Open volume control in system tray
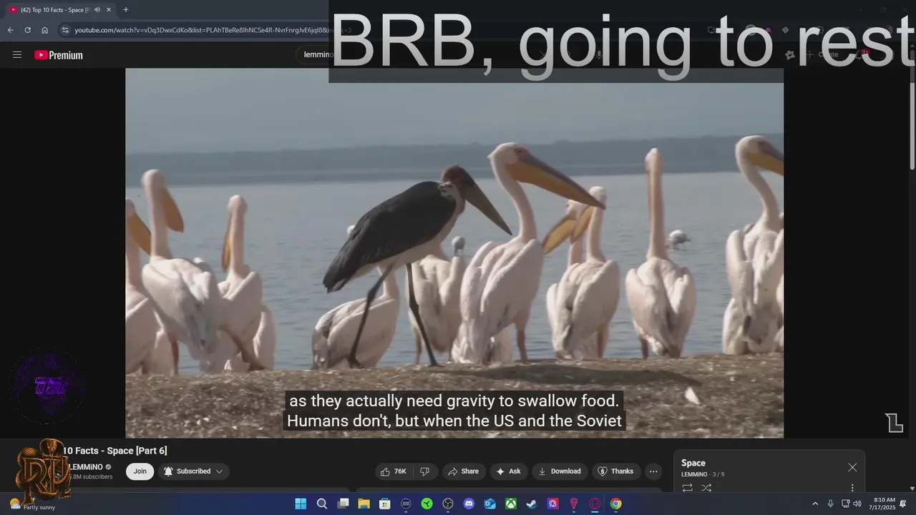The image size is (916, 515). coord(857,504)
